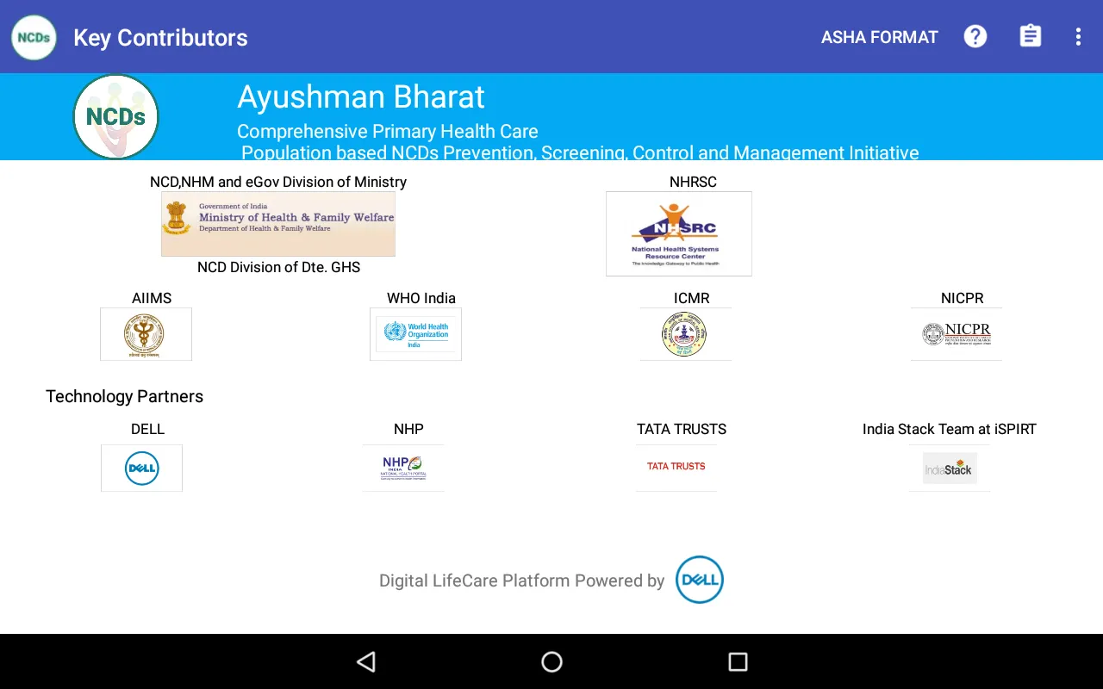Click the NICPR logo
The height and width of the screenshot is (689, 1103).
pyautogui.click(x=956, y=334)
